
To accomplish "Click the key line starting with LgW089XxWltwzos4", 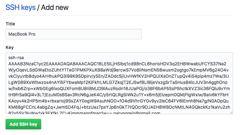I will click(118, 82).
